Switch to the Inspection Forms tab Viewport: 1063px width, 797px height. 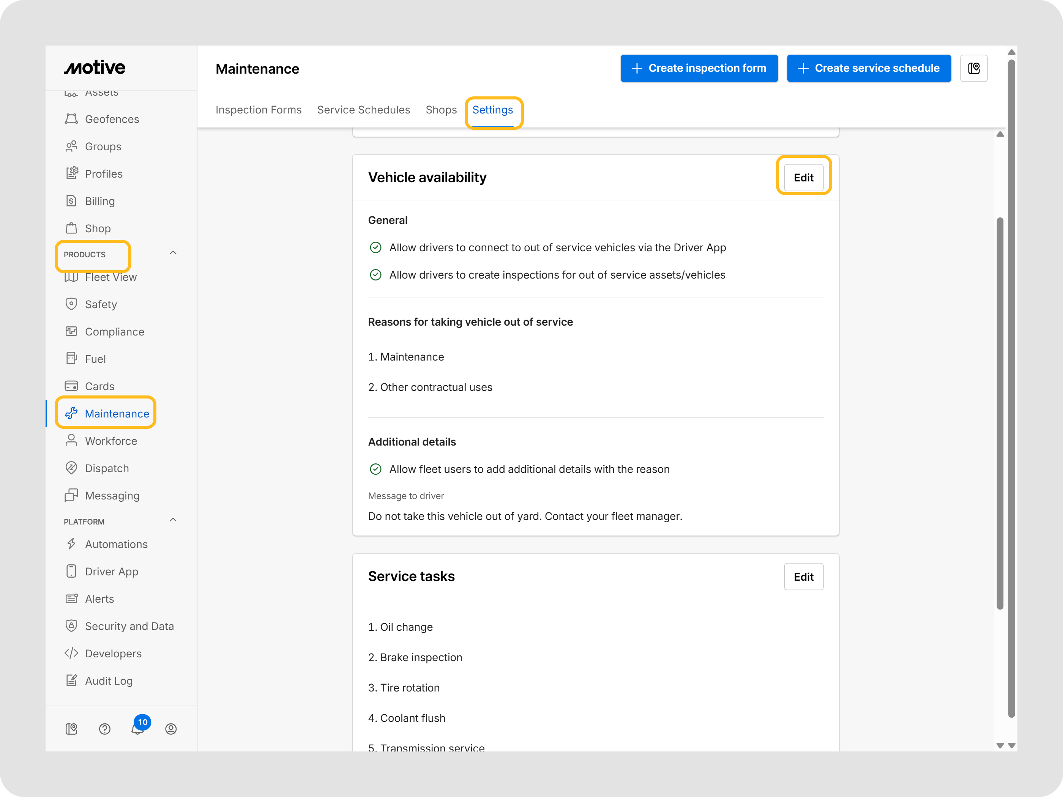pos(259,110)
